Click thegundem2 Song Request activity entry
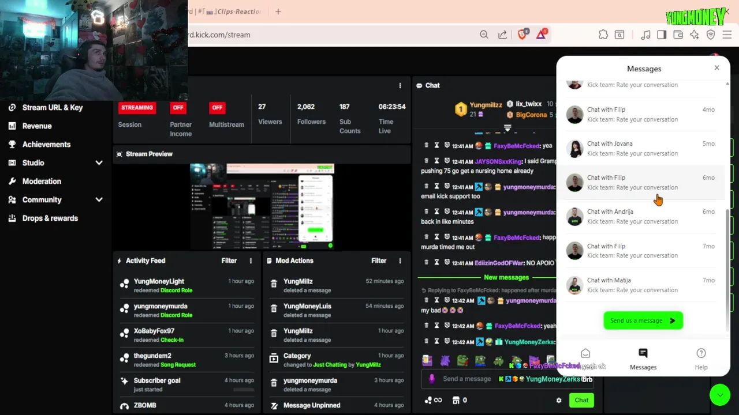The width and height of the screenshot is (739, 415). (x=186, y=360)
